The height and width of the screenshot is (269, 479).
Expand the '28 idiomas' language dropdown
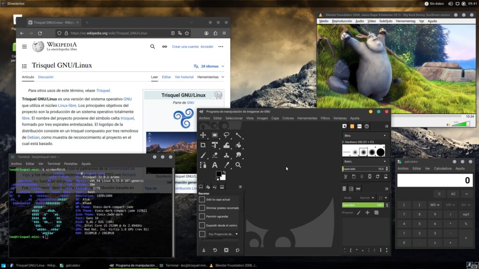(x=209, y=66)
